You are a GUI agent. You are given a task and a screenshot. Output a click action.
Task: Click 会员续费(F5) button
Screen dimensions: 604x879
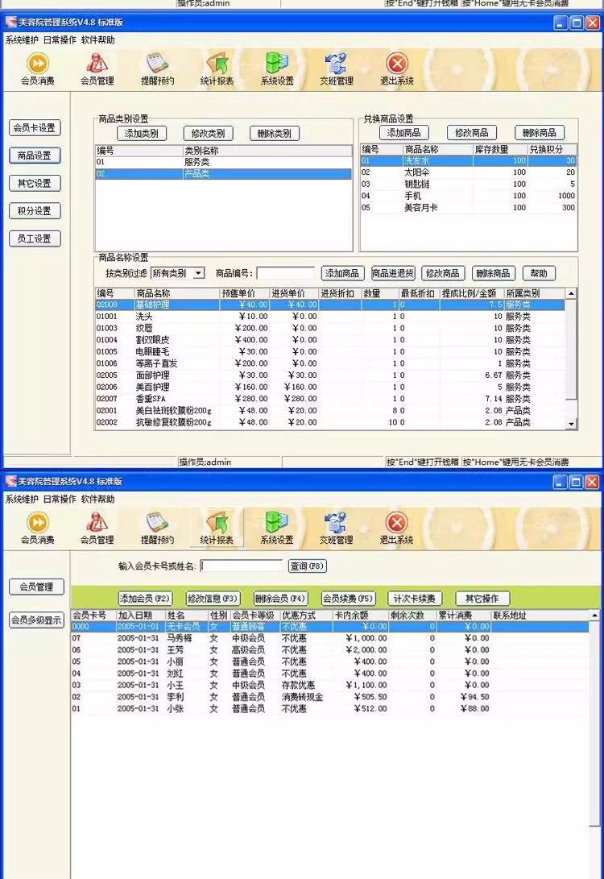(x=347, y=599)
